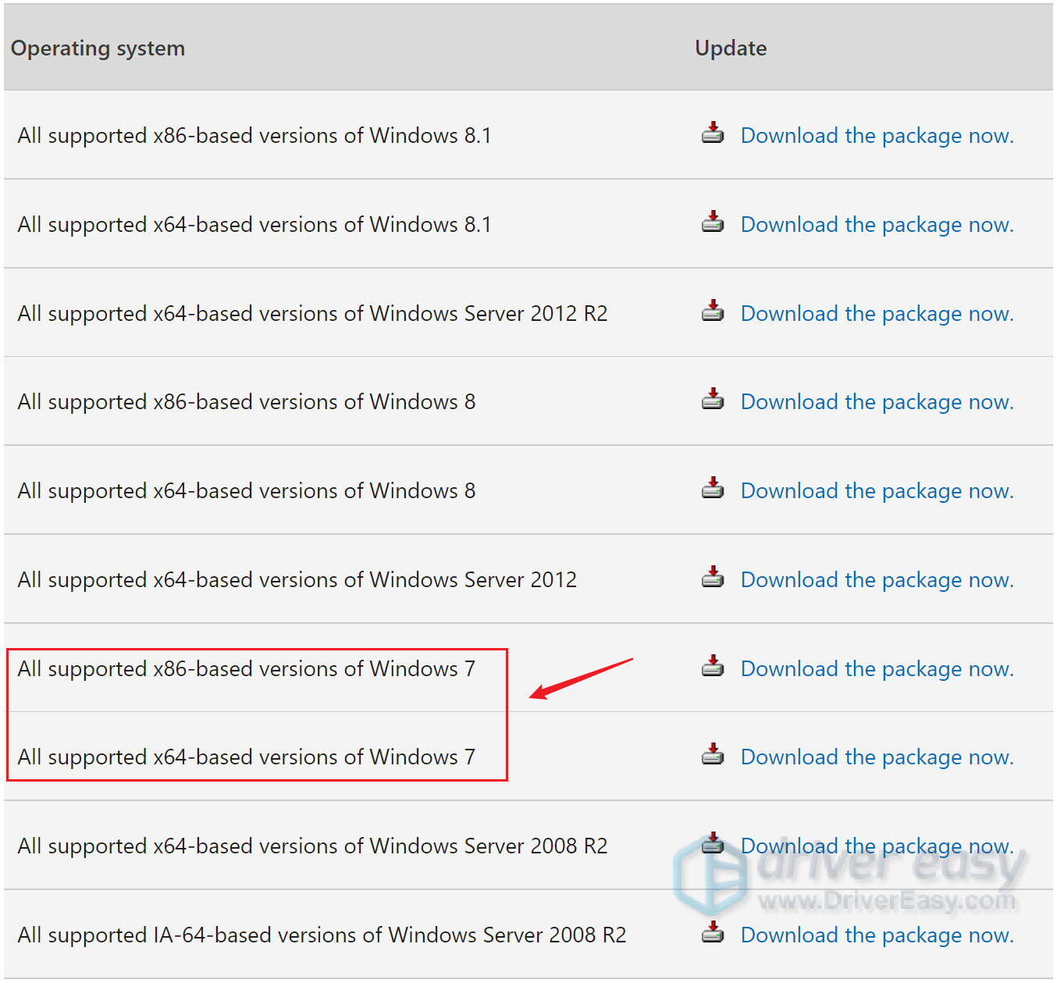Click the download icon for x86 Windows 8.1

pos(712,134)
